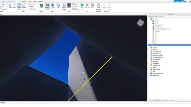191x107 pixels.
Task: Click the Cut button
Action: pyautogui.click(x=2, y=7)
